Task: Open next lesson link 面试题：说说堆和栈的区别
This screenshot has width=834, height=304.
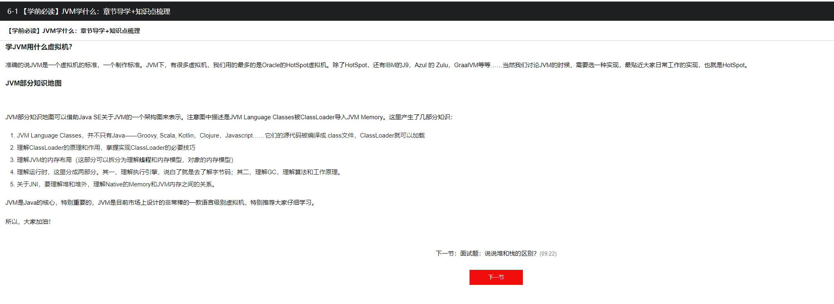Action: click(498, 254)
